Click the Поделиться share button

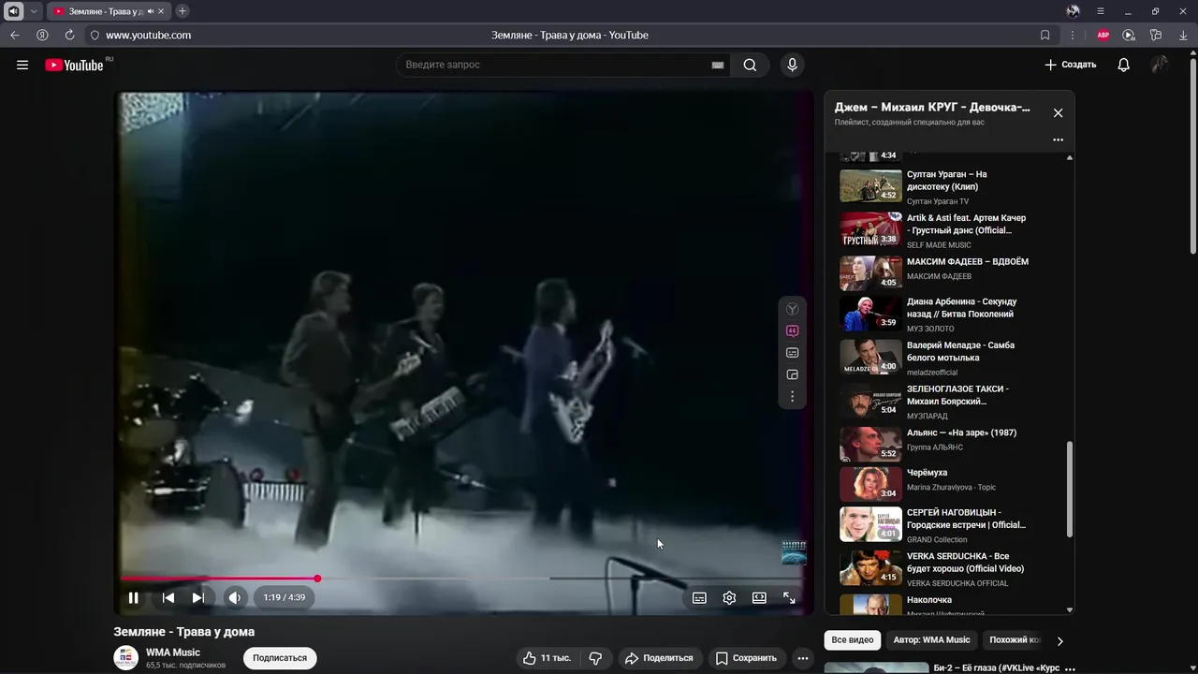pos(659,658)
